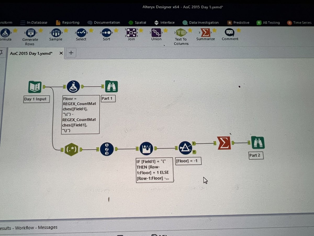Select the Sample tool in palette

point(55,35)
